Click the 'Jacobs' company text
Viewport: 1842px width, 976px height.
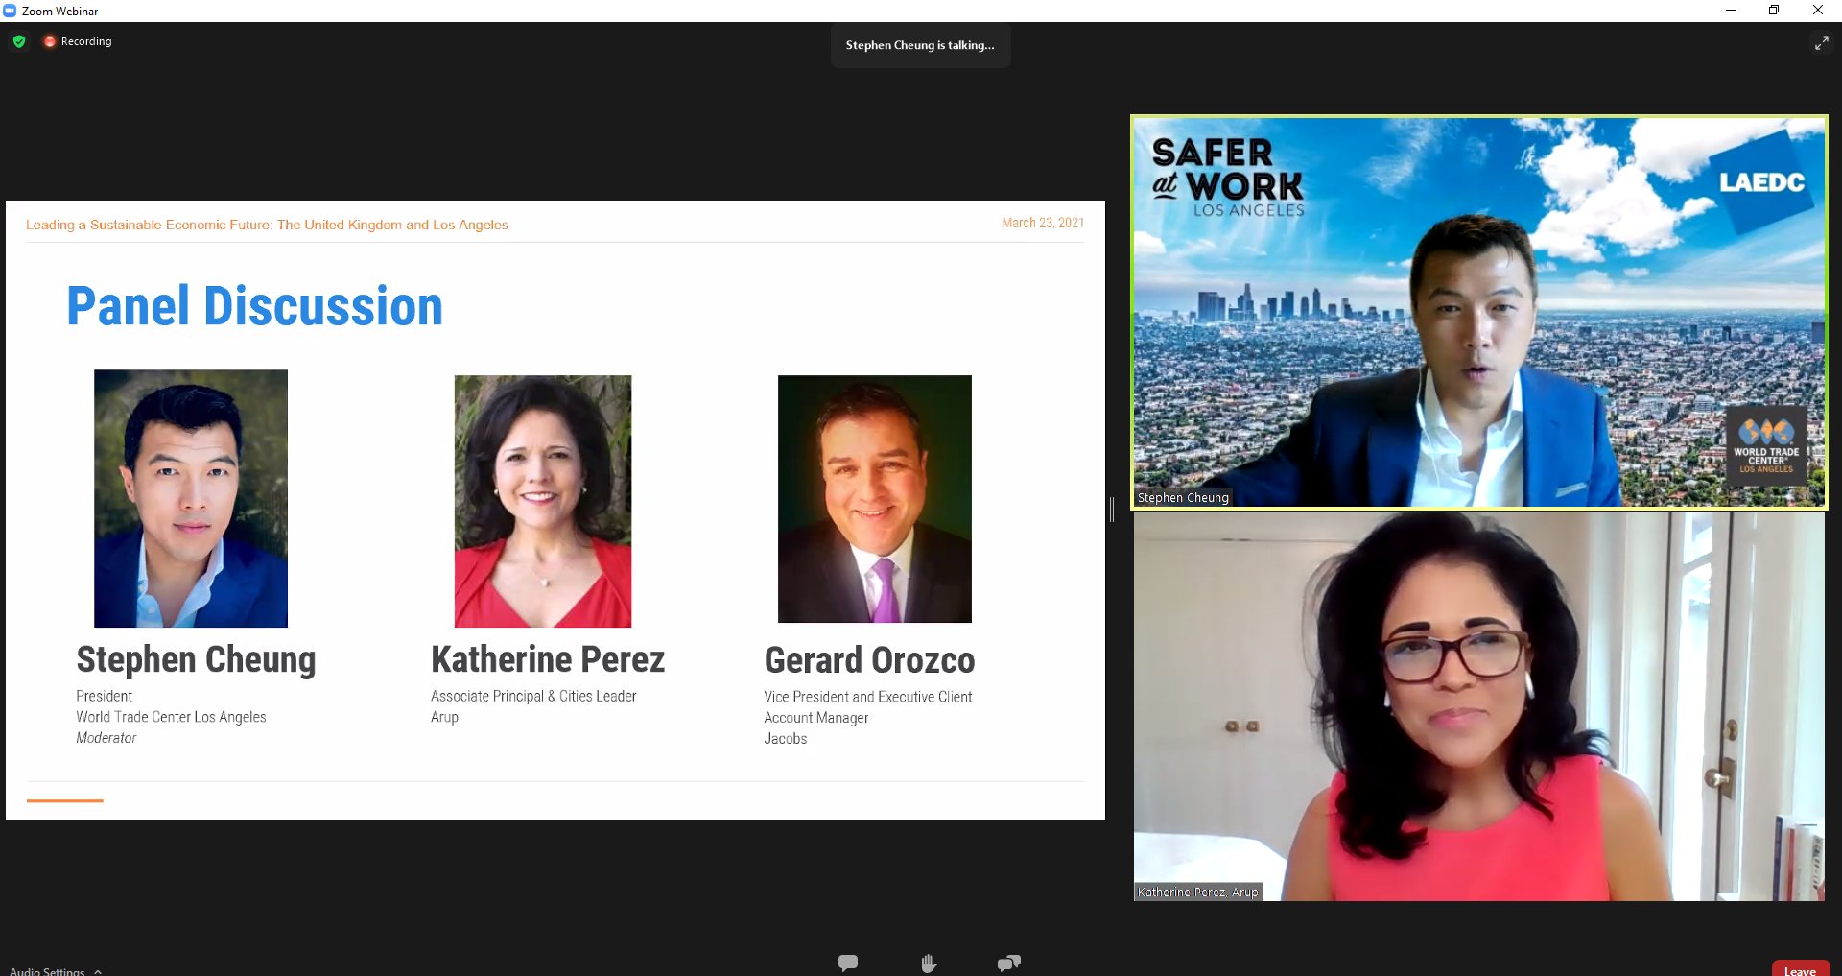coord(785,739)
